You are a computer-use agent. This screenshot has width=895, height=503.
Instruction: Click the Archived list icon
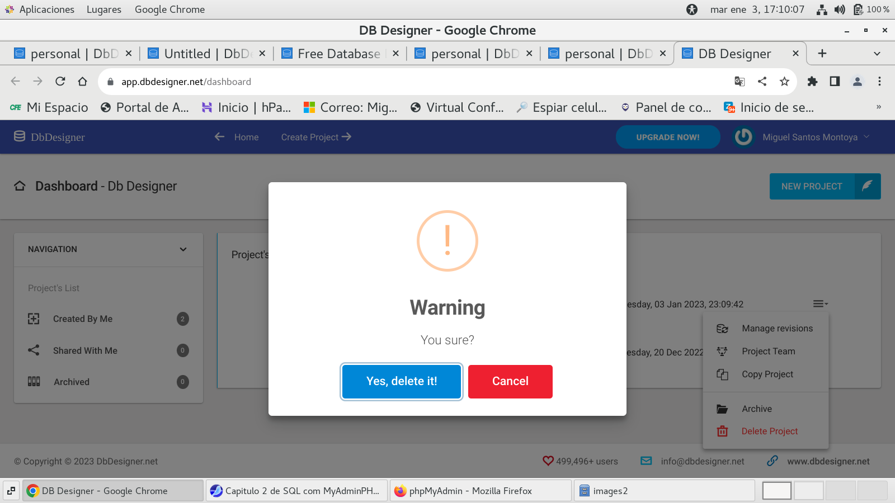(34, 382)
